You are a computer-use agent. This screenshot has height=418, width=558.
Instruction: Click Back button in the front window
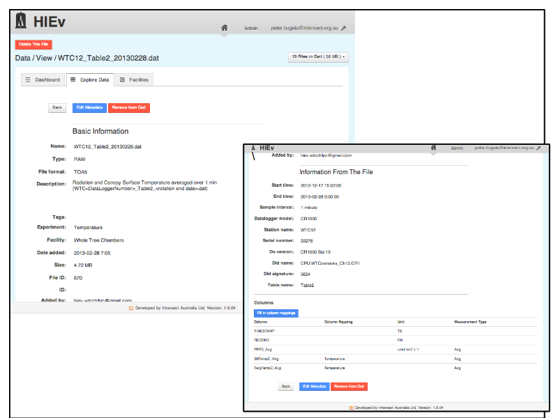[286, 387]
